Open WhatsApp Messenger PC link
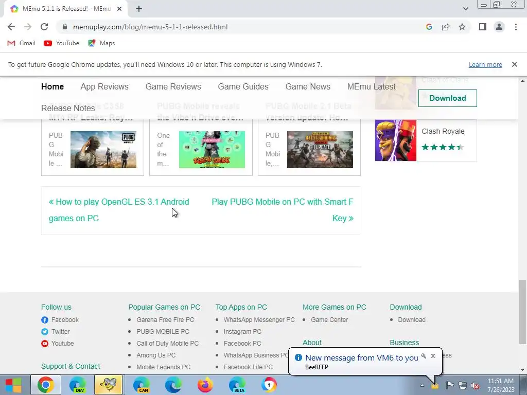Viewport: 527px width, 395px height. tap(259, 320)
